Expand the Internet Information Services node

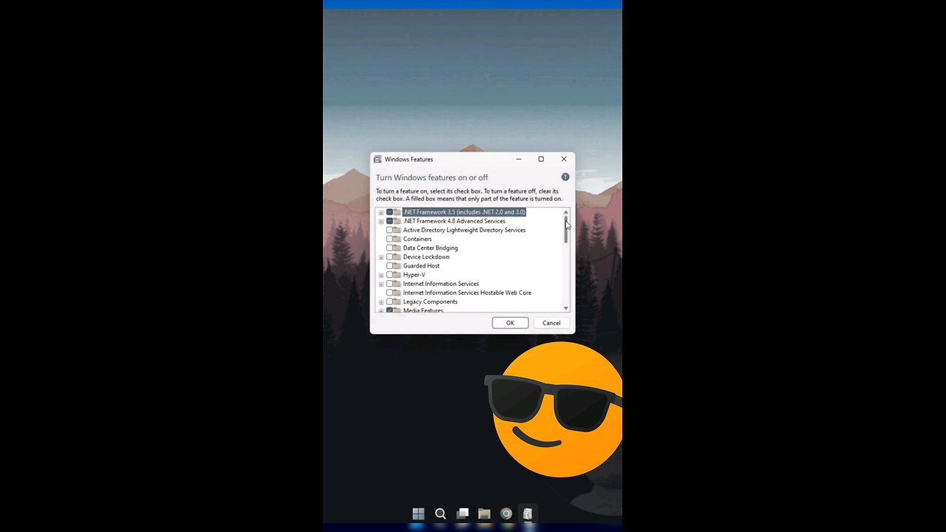point(381,284)
